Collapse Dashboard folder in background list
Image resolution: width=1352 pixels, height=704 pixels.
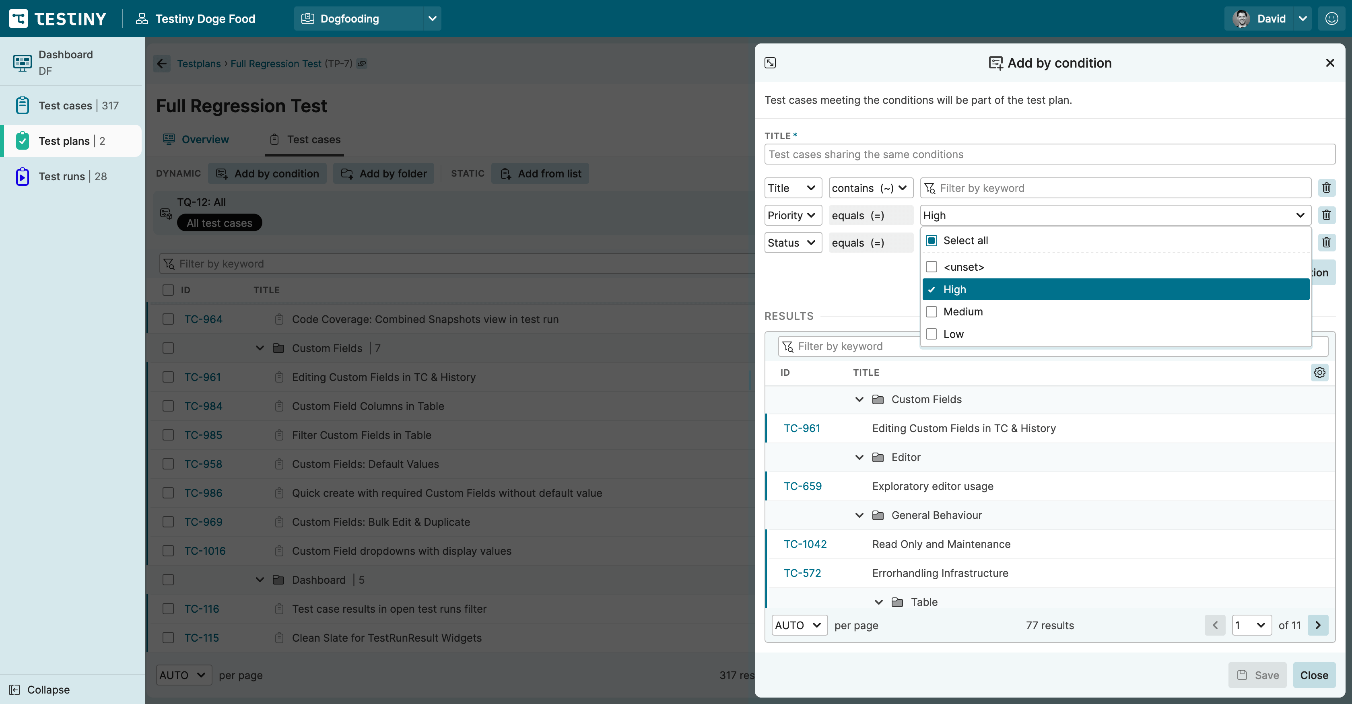[x=259, y=579]
